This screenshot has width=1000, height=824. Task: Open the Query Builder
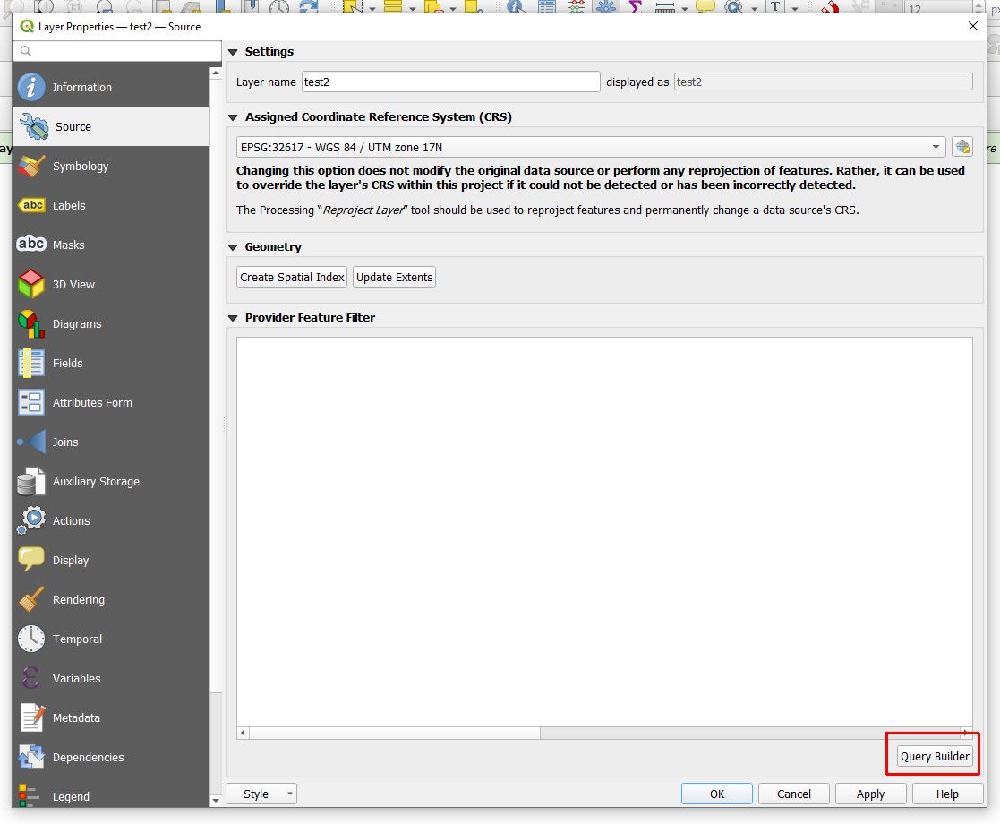[x=935, y=756]
